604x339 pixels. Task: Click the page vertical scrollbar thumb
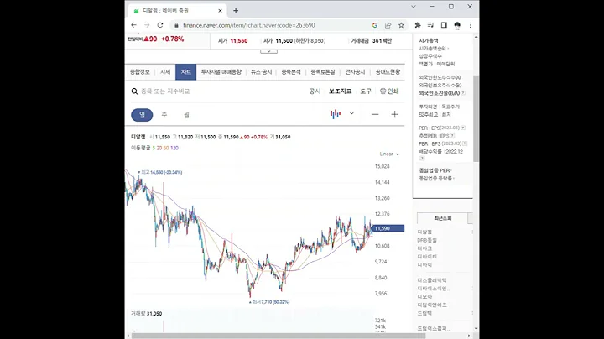pos(476,118)
